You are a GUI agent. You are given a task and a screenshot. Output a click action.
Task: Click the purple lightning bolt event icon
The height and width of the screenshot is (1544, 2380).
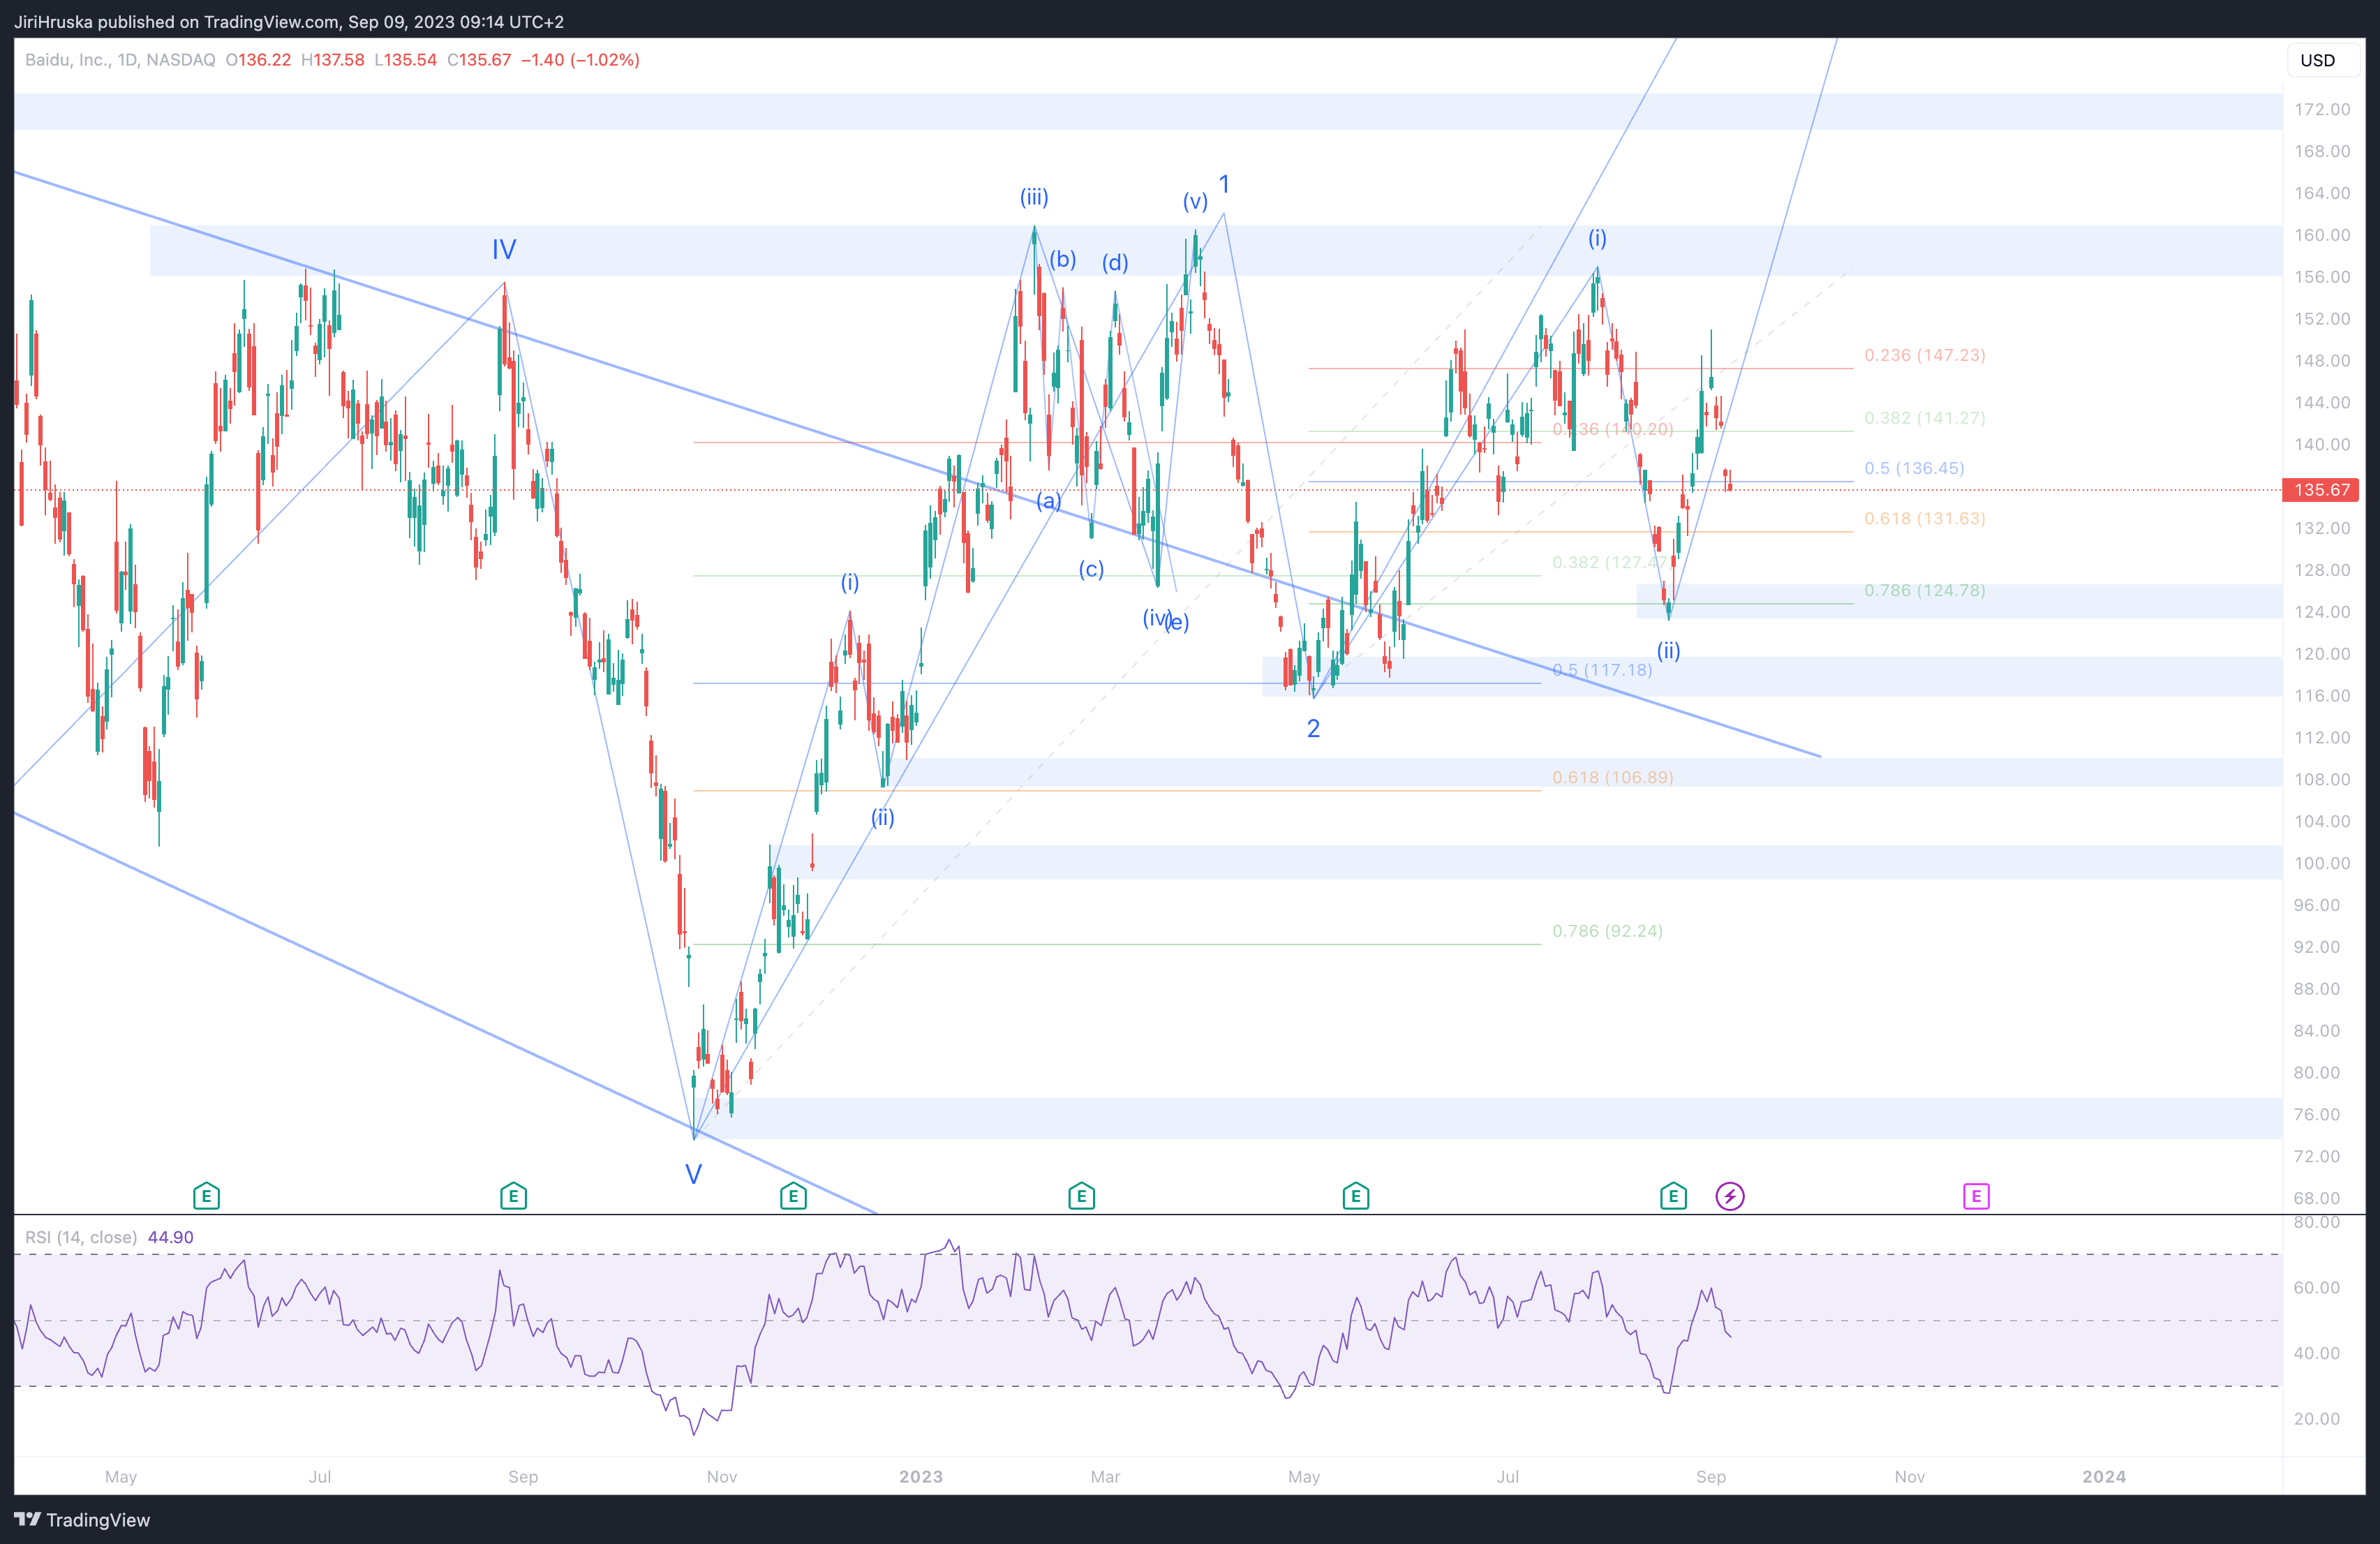(1730, 1195)
